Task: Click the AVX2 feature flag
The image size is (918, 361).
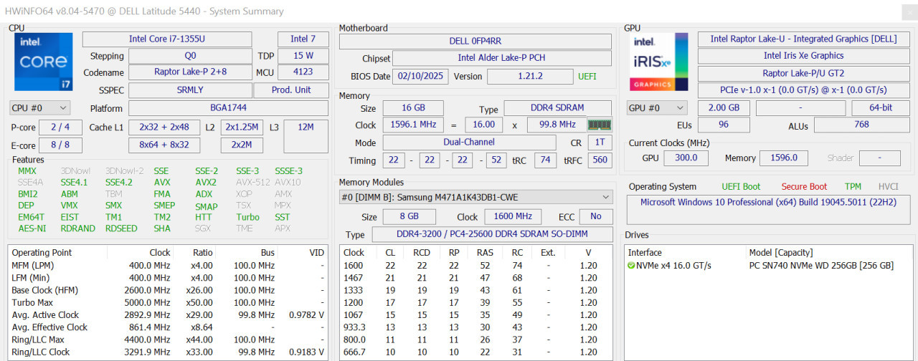Action: (x=206, y=183)
